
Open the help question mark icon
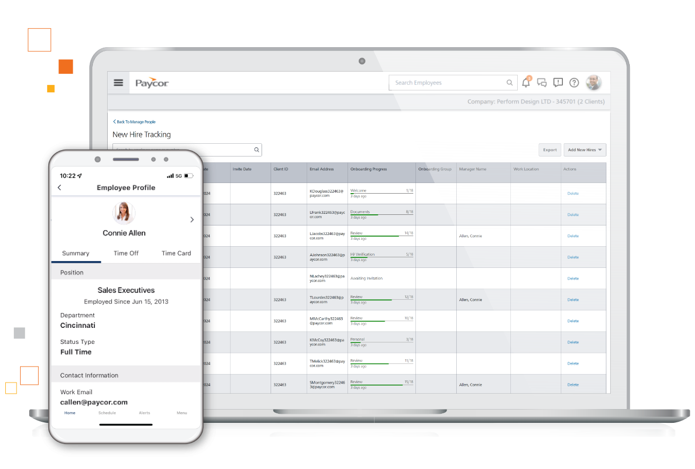pyautogui.click(x=574, y=83)
